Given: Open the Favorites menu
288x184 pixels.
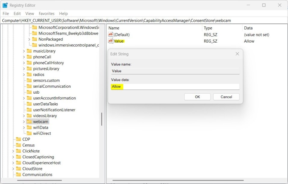Looking at the screenshot, I should click(47, 14).
